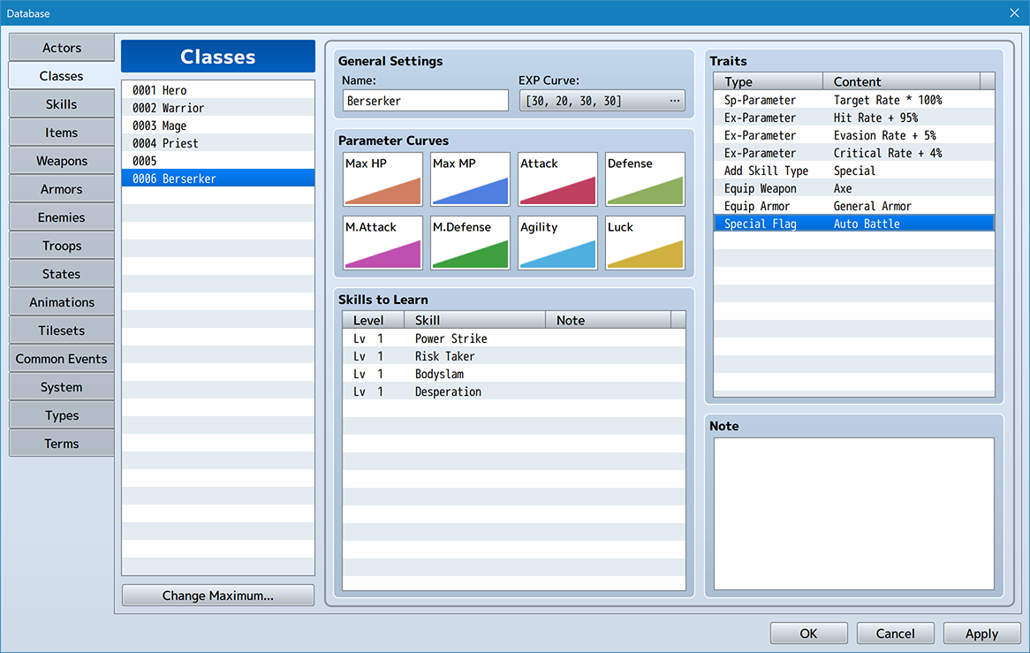Click the Change Maximum button
The height and width of the screenshot is (653, 1030).
click(x=218, y=596)
